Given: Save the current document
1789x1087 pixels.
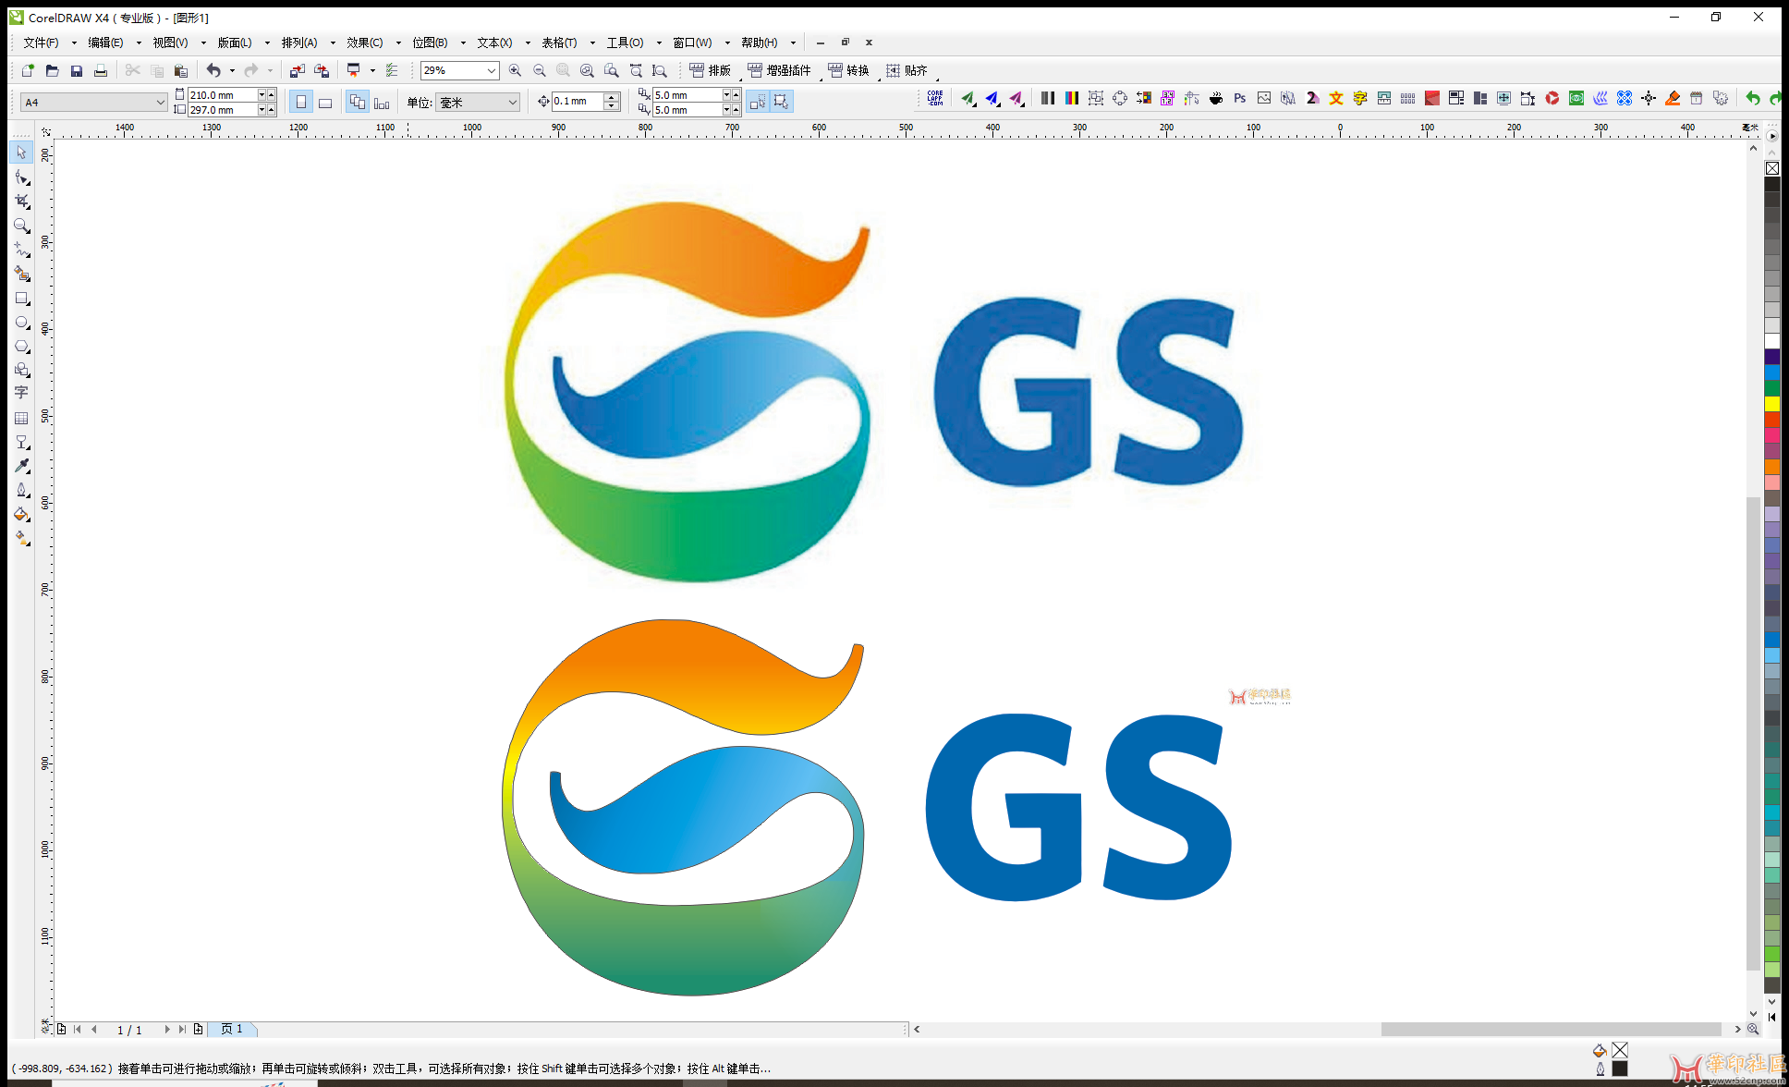Looking at the screenshot, I should tap(77, 70).
